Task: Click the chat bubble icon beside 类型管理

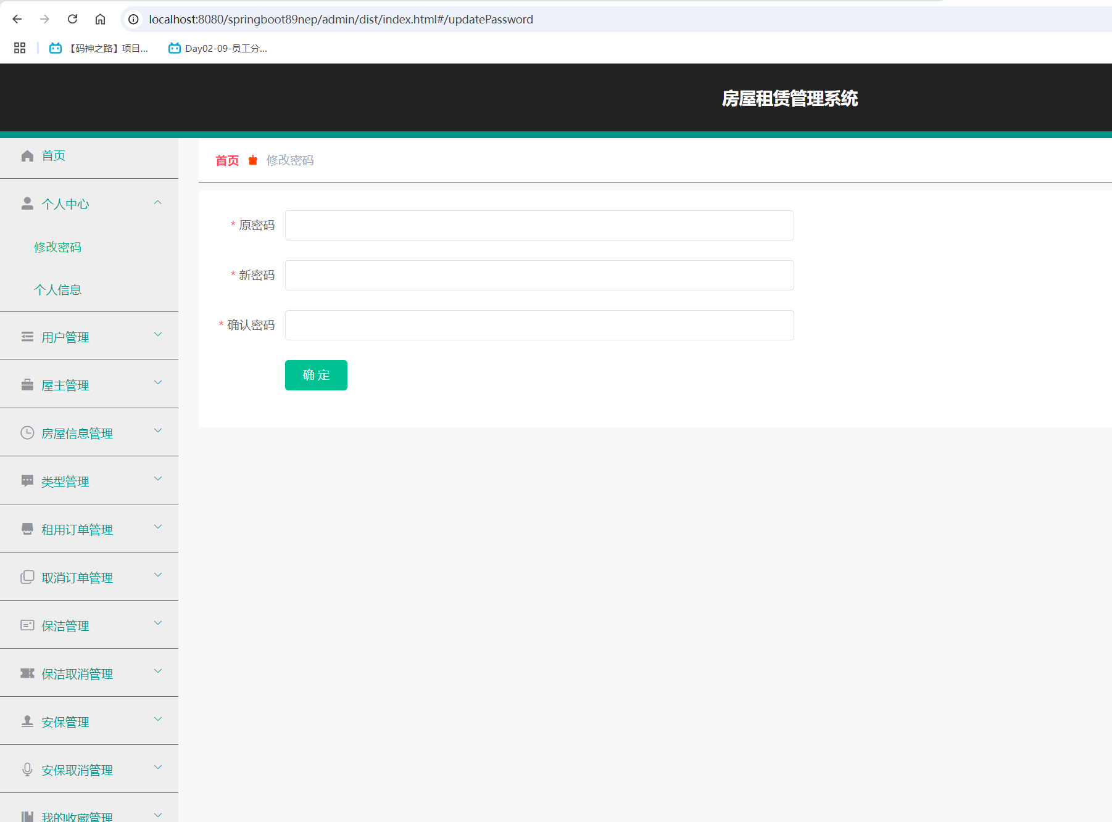Action: (x=27, y=481)
